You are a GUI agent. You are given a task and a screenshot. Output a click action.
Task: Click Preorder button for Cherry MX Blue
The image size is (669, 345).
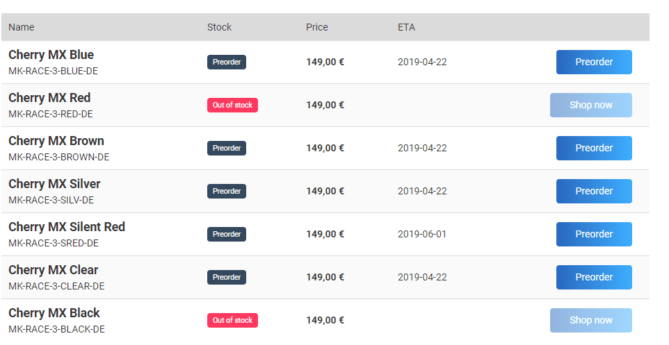[x=594, y=62]
